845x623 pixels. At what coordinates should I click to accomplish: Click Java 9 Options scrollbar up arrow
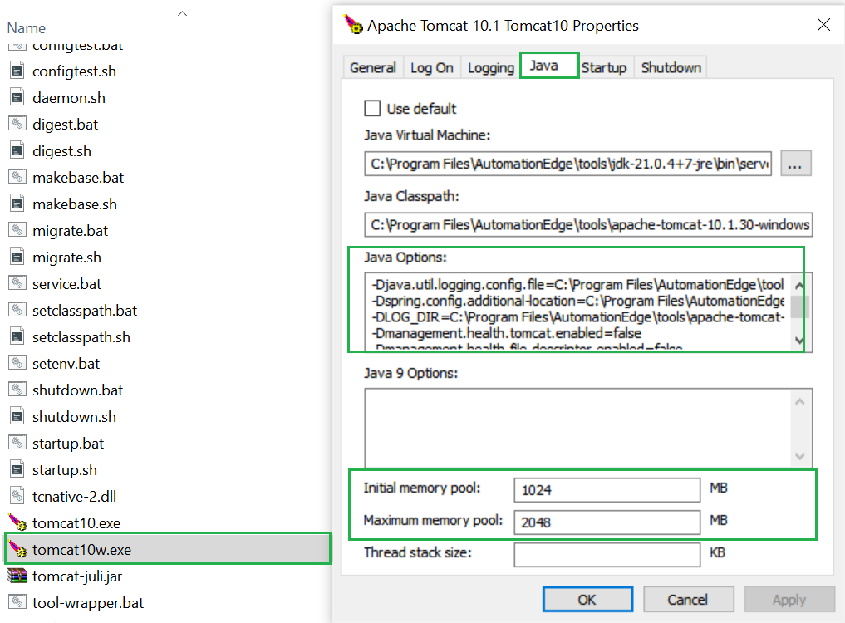click(x=800, y=401)
